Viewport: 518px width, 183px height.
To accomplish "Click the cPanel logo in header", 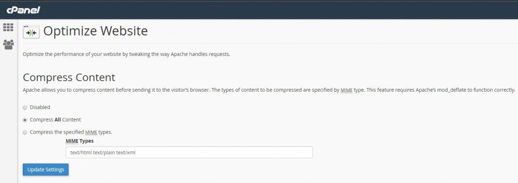I will tap(23, 10).
